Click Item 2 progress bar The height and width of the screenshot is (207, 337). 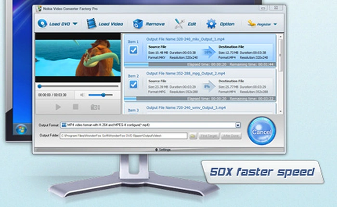(x=200, y=99)
